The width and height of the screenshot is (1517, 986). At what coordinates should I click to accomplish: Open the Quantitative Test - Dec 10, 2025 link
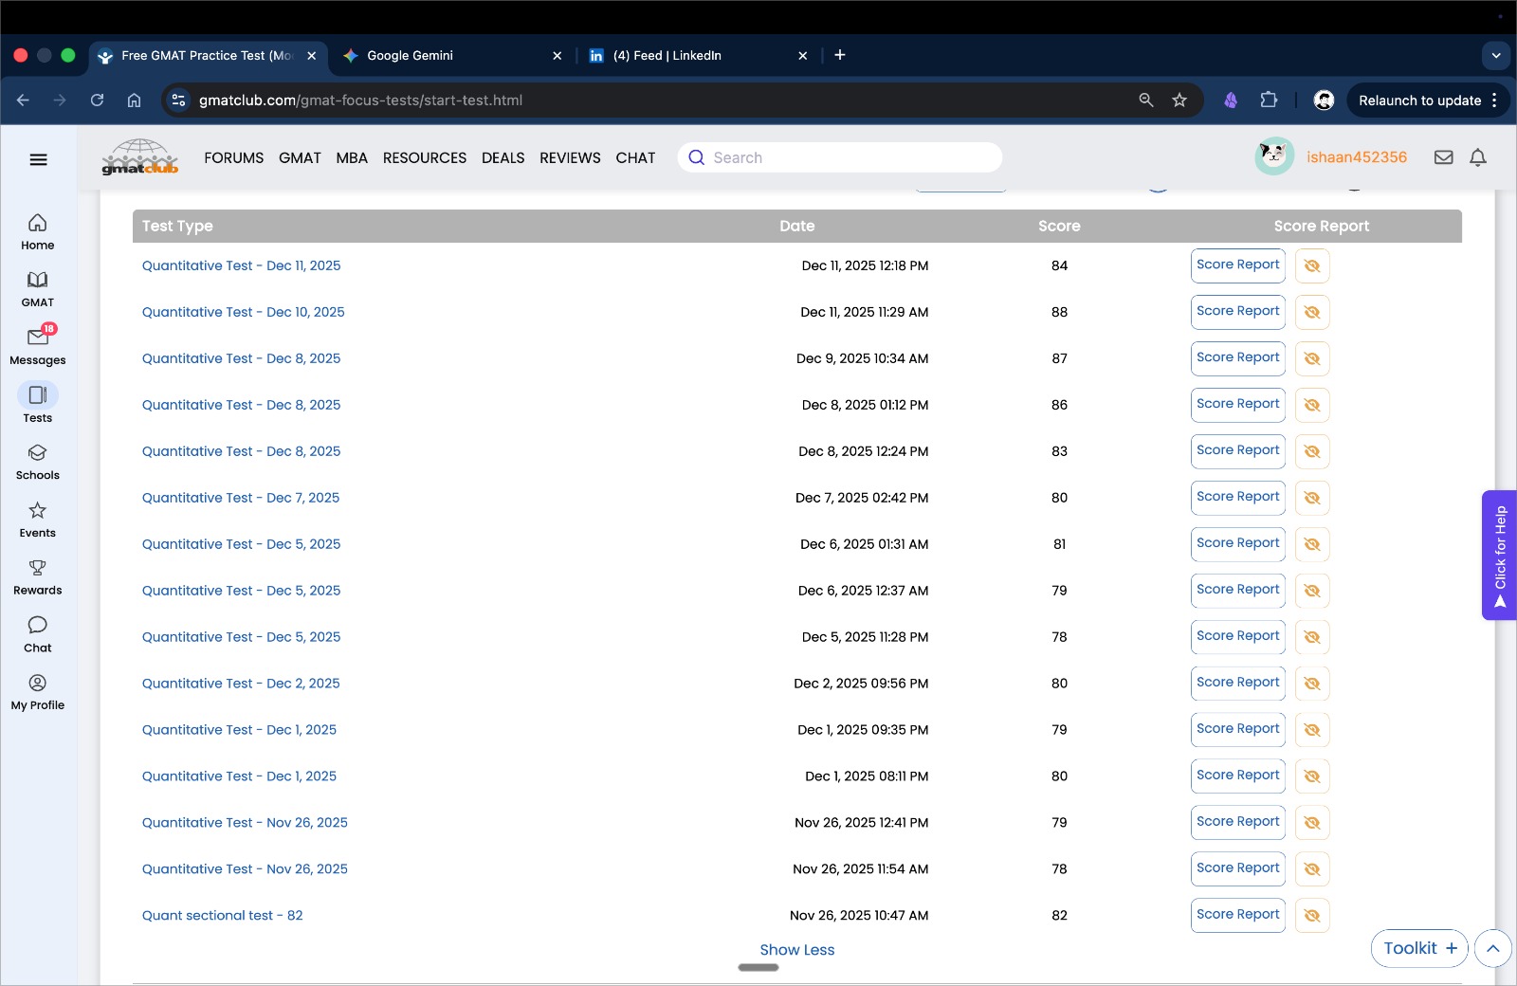tap(243, 312)
